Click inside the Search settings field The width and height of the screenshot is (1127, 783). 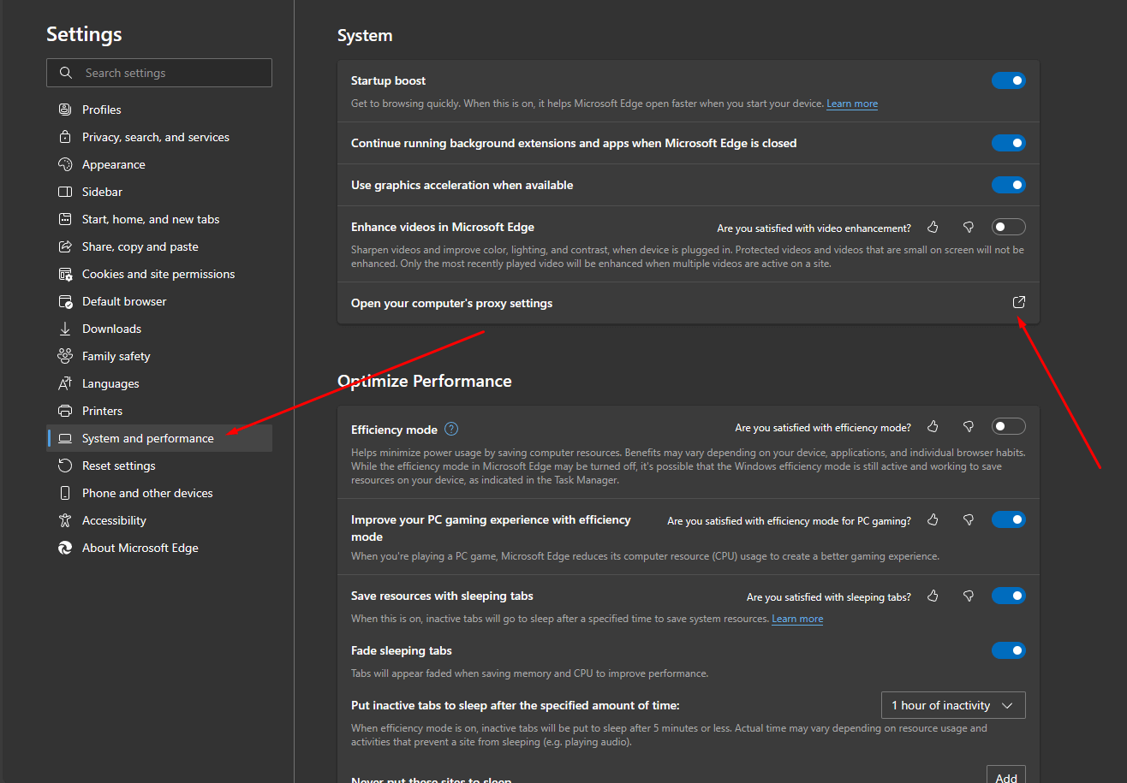click(159, 73)
